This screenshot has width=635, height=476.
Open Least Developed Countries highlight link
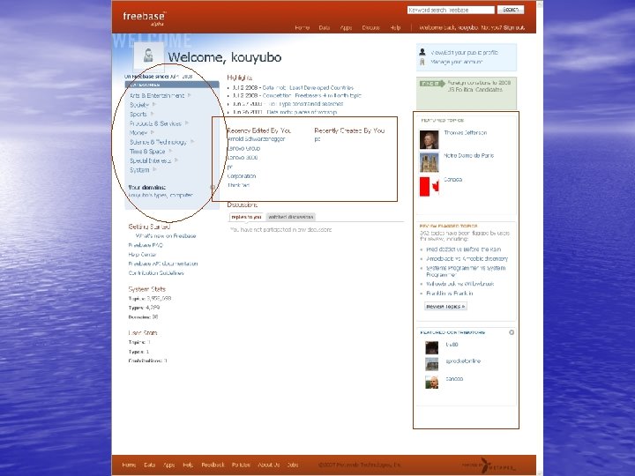[x=308, y=88]
